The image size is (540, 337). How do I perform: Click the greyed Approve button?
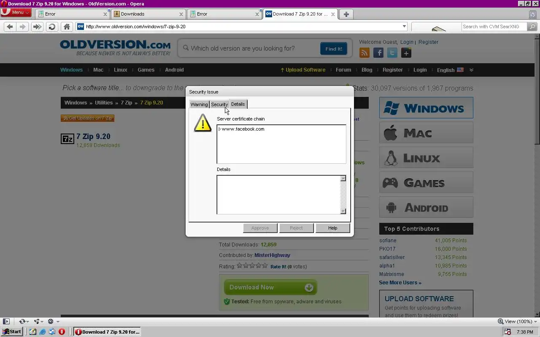pos(260,228)
